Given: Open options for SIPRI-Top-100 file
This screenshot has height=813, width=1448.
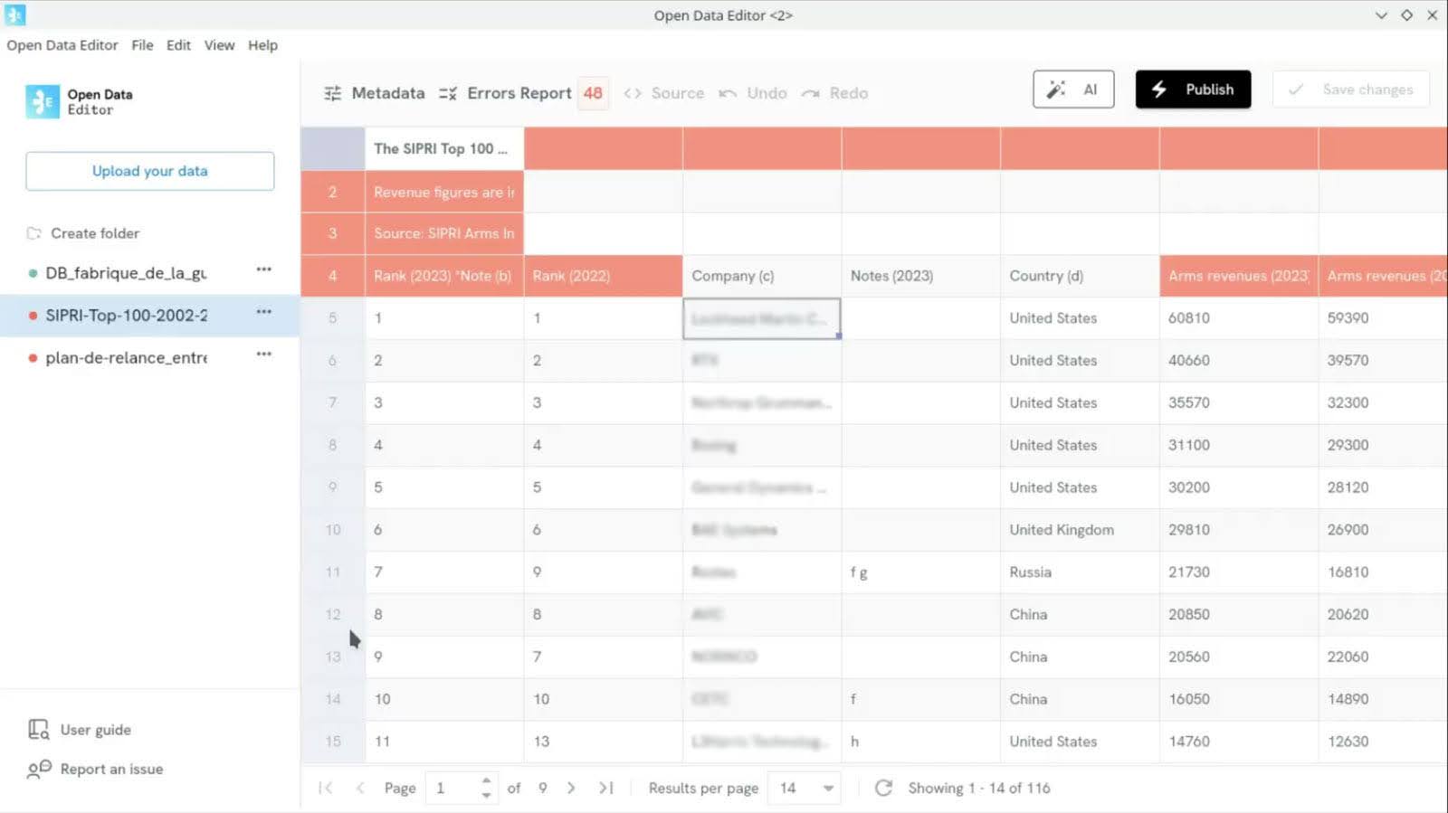Looking at the screenshot, I should (263, 312).
